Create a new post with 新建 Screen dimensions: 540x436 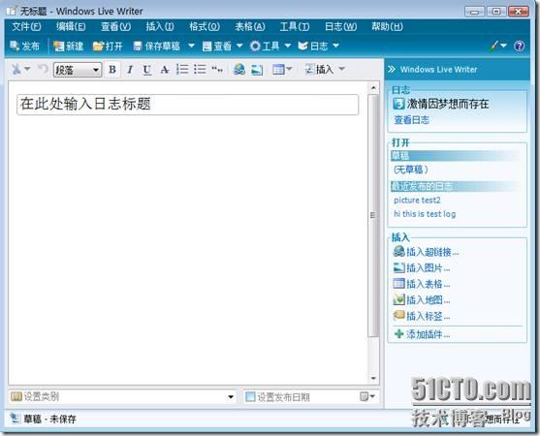[x=68, y=46]
